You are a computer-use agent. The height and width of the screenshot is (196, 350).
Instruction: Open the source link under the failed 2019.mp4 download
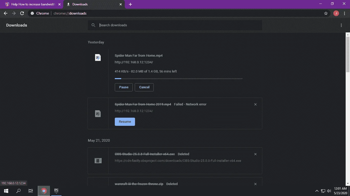(x=134, y=111)
